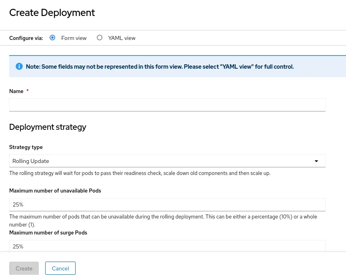Click the Maximum number of surge Pods field
Viewport: 346px width, 280px height.
[x=167, y=246]
